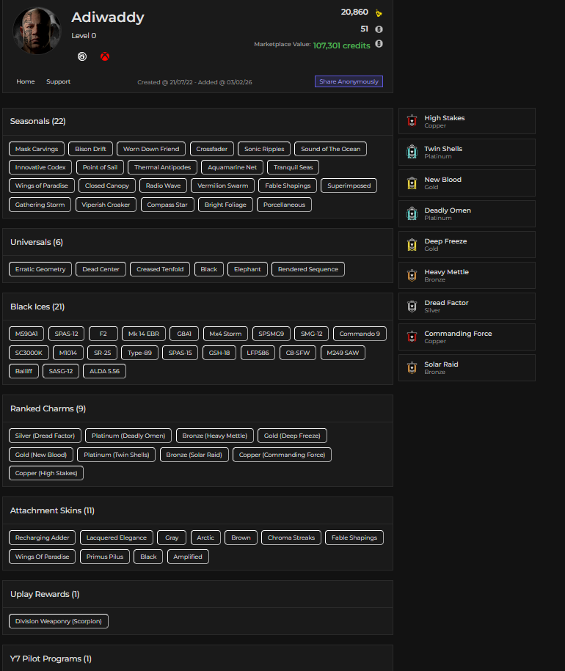Click the Ranked Charms (9) section header

tap(48, 408)
